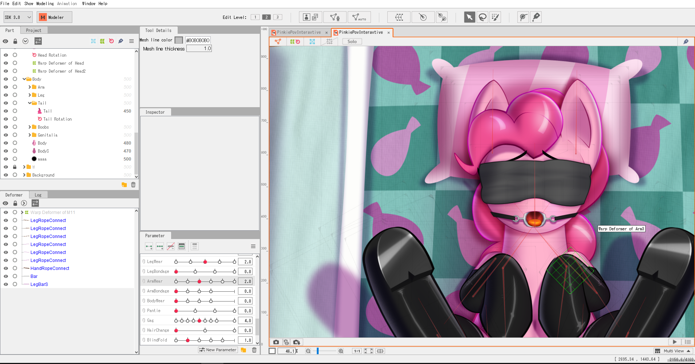
Task: Click the zoom in magnifier icon
Action: coord(341,351)
